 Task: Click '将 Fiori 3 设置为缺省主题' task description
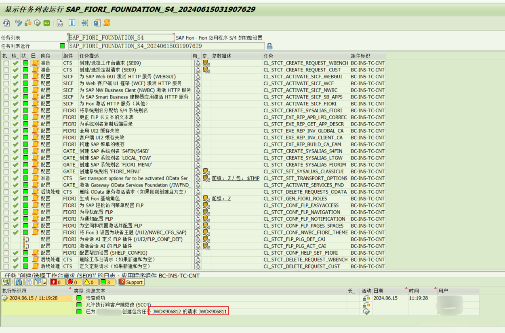click(x=133, y=232)
